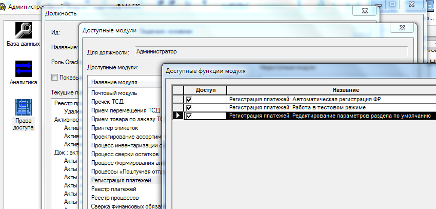Image resolution: width=436 pixels, height=209 pixels.
Task: Select Сверка финансовых обязательств module
Action: click(127, 206)
